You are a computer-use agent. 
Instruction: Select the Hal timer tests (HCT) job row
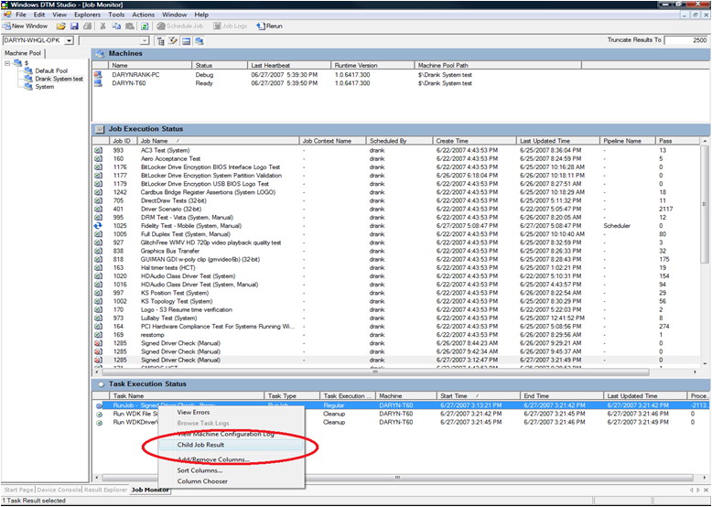coord(397,268)
